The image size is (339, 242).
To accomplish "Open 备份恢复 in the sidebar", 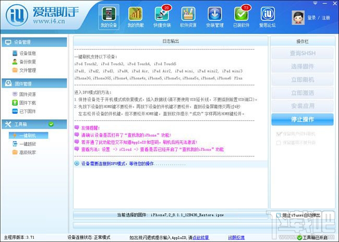I will click(24, 62).
